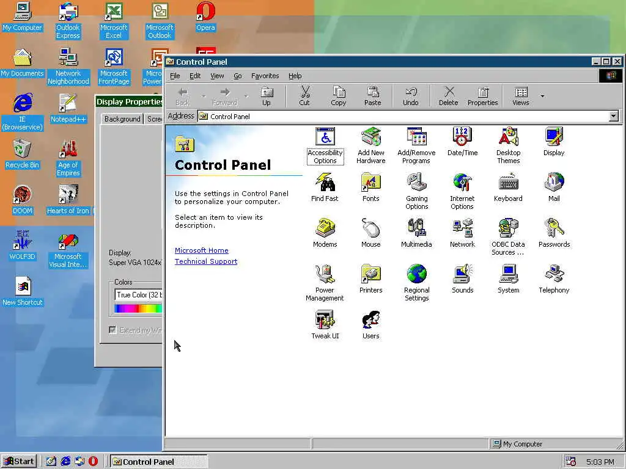
Task: Expand the Address bar dropdown
Action: (x=614, y=117)
